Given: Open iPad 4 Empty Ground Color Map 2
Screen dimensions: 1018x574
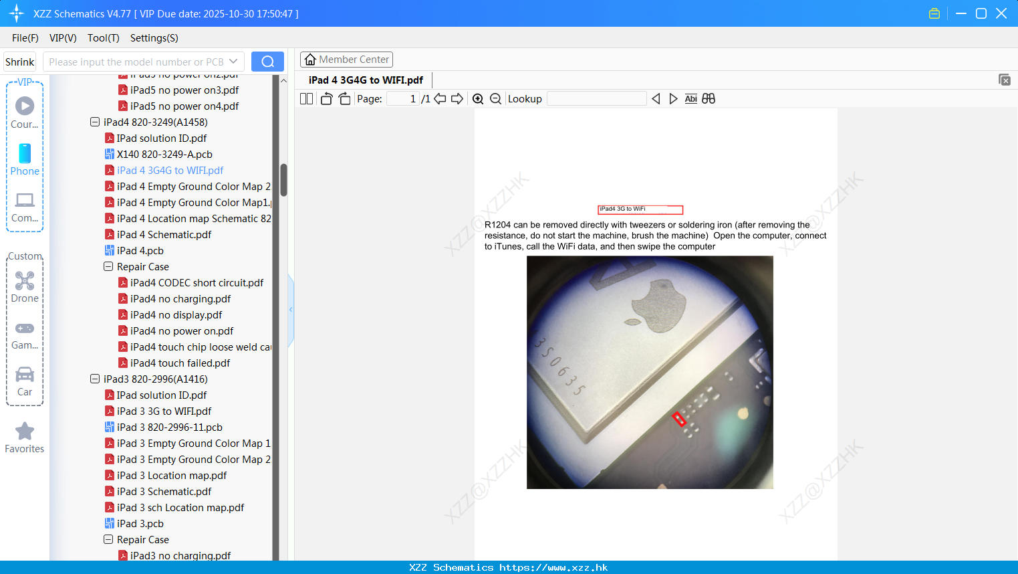Looking at the screenshot, I should (188, 187).
